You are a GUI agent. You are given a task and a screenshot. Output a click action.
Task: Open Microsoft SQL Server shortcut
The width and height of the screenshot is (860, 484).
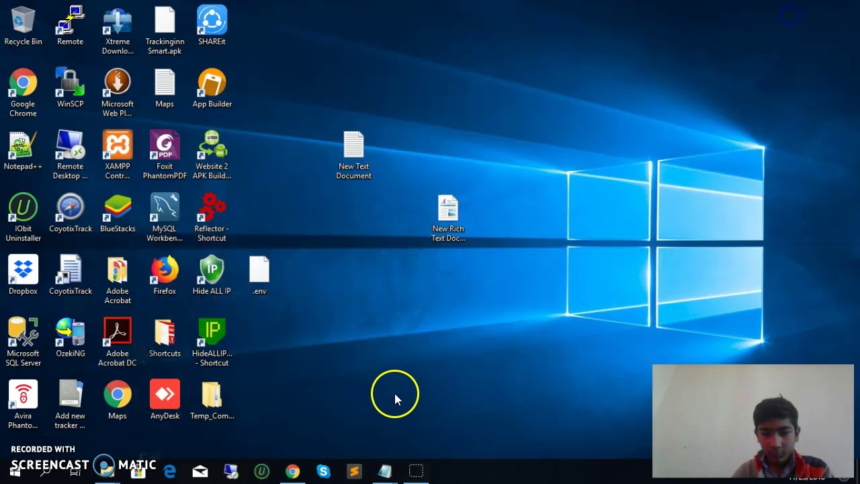(23, 343)
